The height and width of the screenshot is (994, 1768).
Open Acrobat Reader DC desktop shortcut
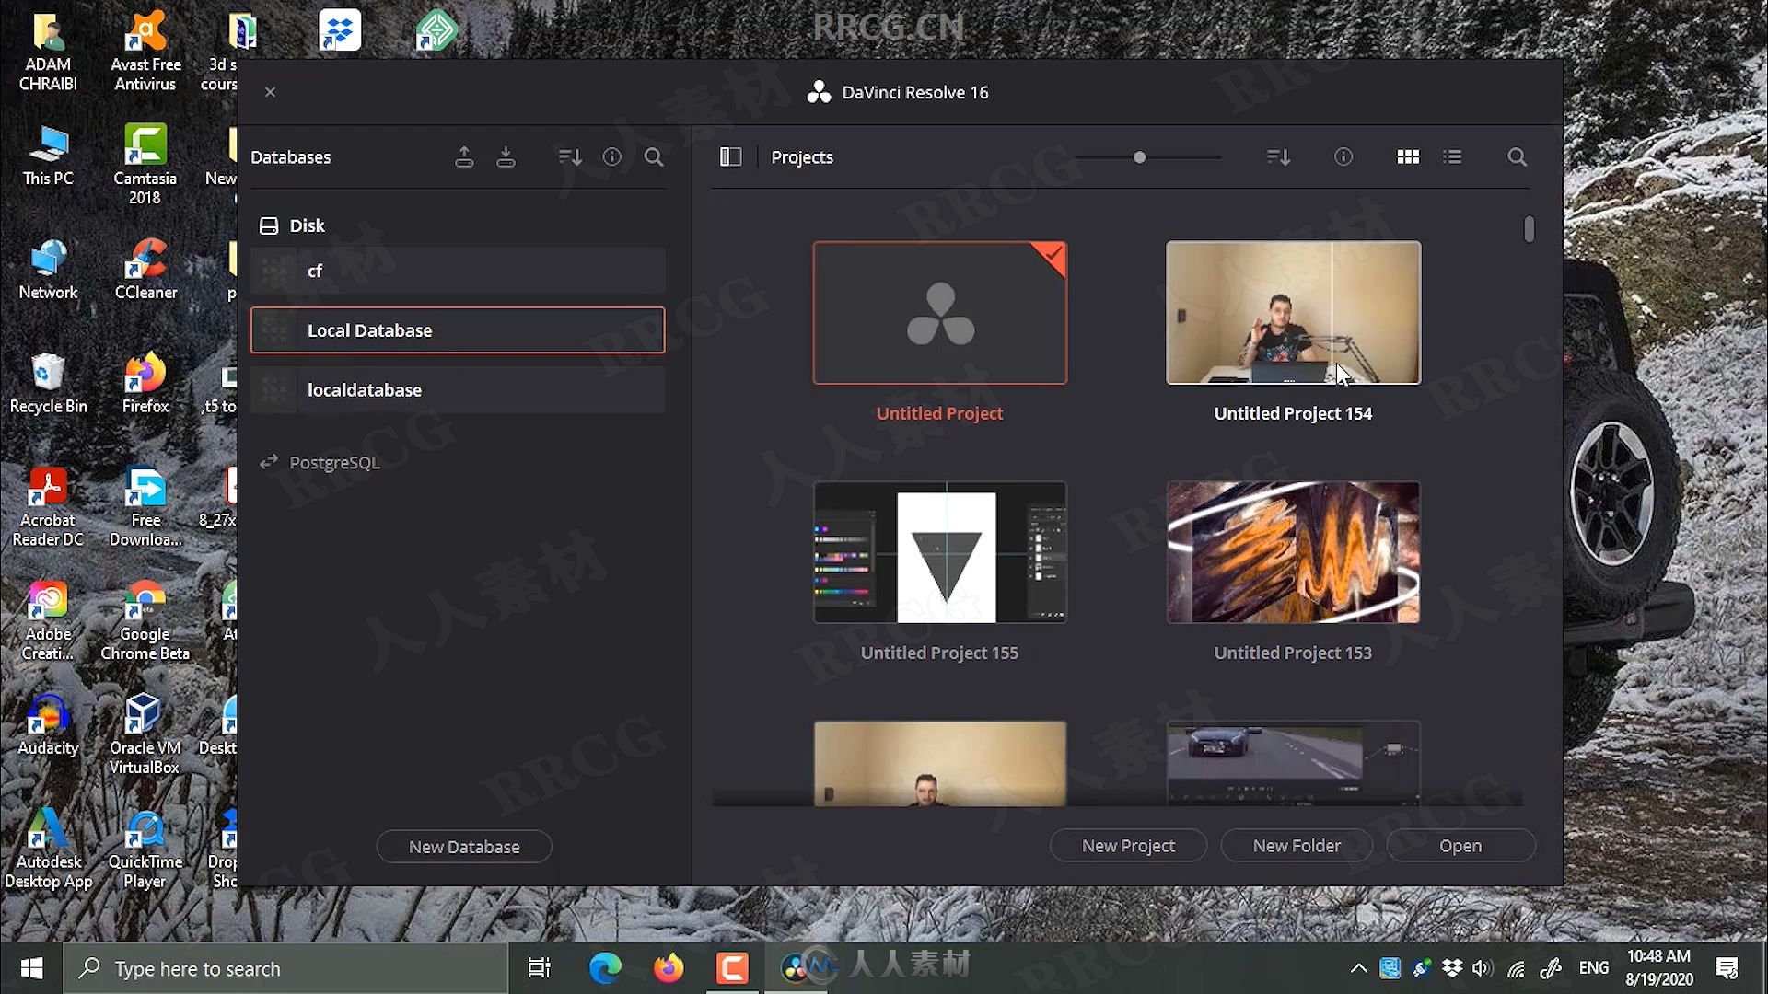click(48, 508)
